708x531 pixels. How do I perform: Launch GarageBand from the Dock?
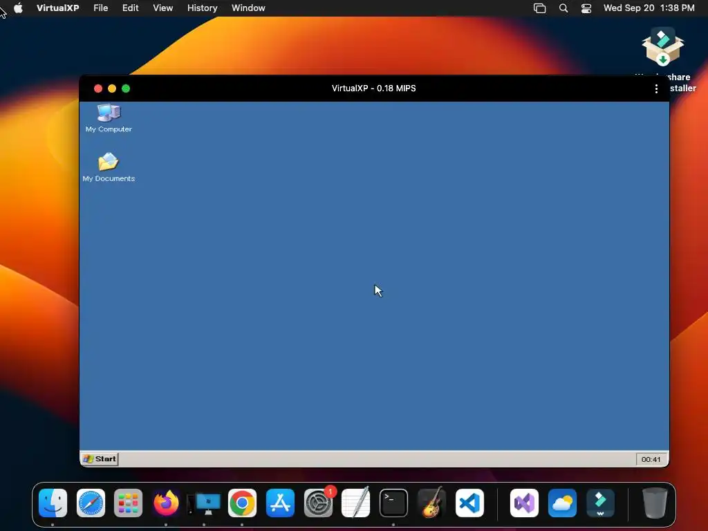click(x=431, y=503)
